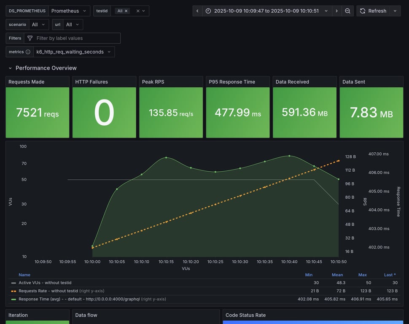Open the scenario variable dropdown
The height and width of the screenshot is (324, 409).
[38, 24]
